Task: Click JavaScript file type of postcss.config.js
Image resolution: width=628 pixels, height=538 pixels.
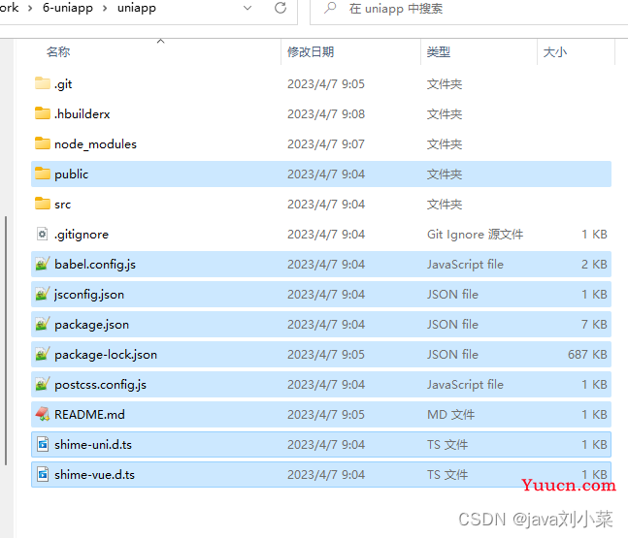Action: 465,385
